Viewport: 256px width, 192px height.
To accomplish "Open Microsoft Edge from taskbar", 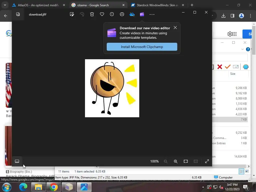I will pos(23,187).
